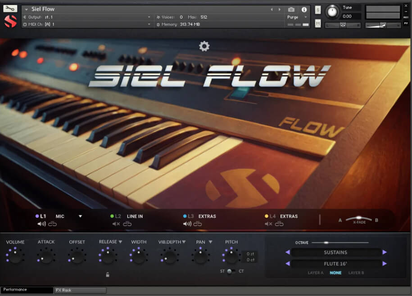Select next category right of SUSTAINS
Viewport: 412px width, 296px height.
(385, 252)
